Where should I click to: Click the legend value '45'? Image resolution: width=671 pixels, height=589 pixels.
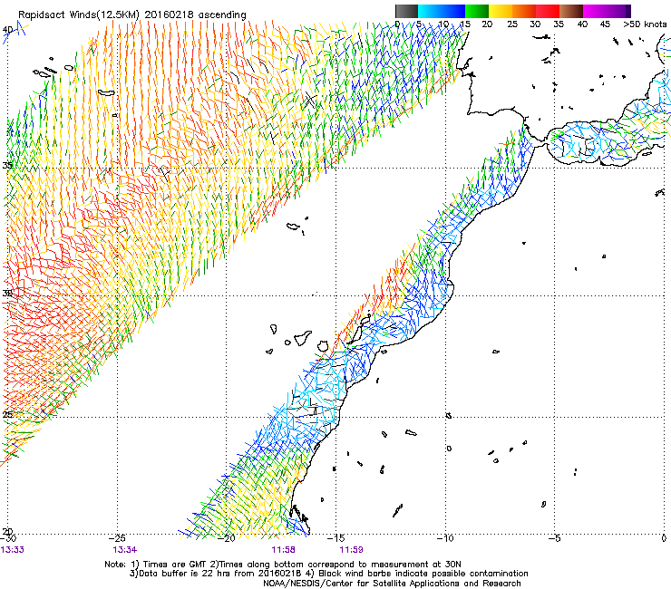605,24
